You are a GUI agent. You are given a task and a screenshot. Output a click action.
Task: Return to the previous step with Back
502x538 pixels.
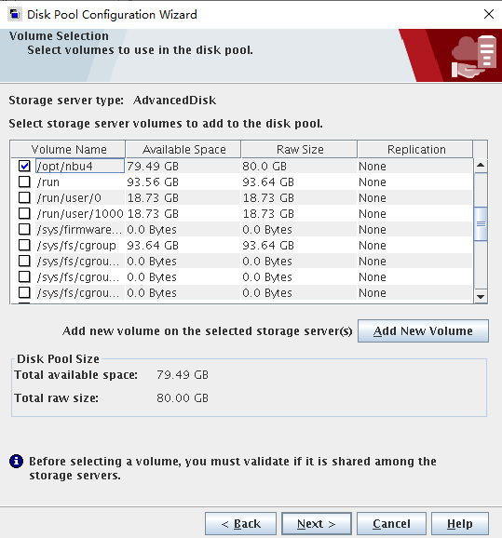pos(240,524)
